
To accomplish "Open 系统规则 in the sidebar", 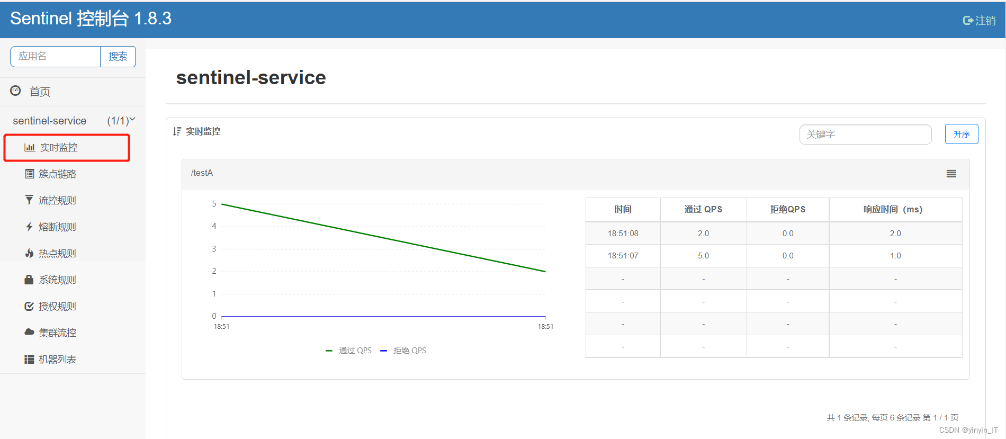I will [57, 280].
